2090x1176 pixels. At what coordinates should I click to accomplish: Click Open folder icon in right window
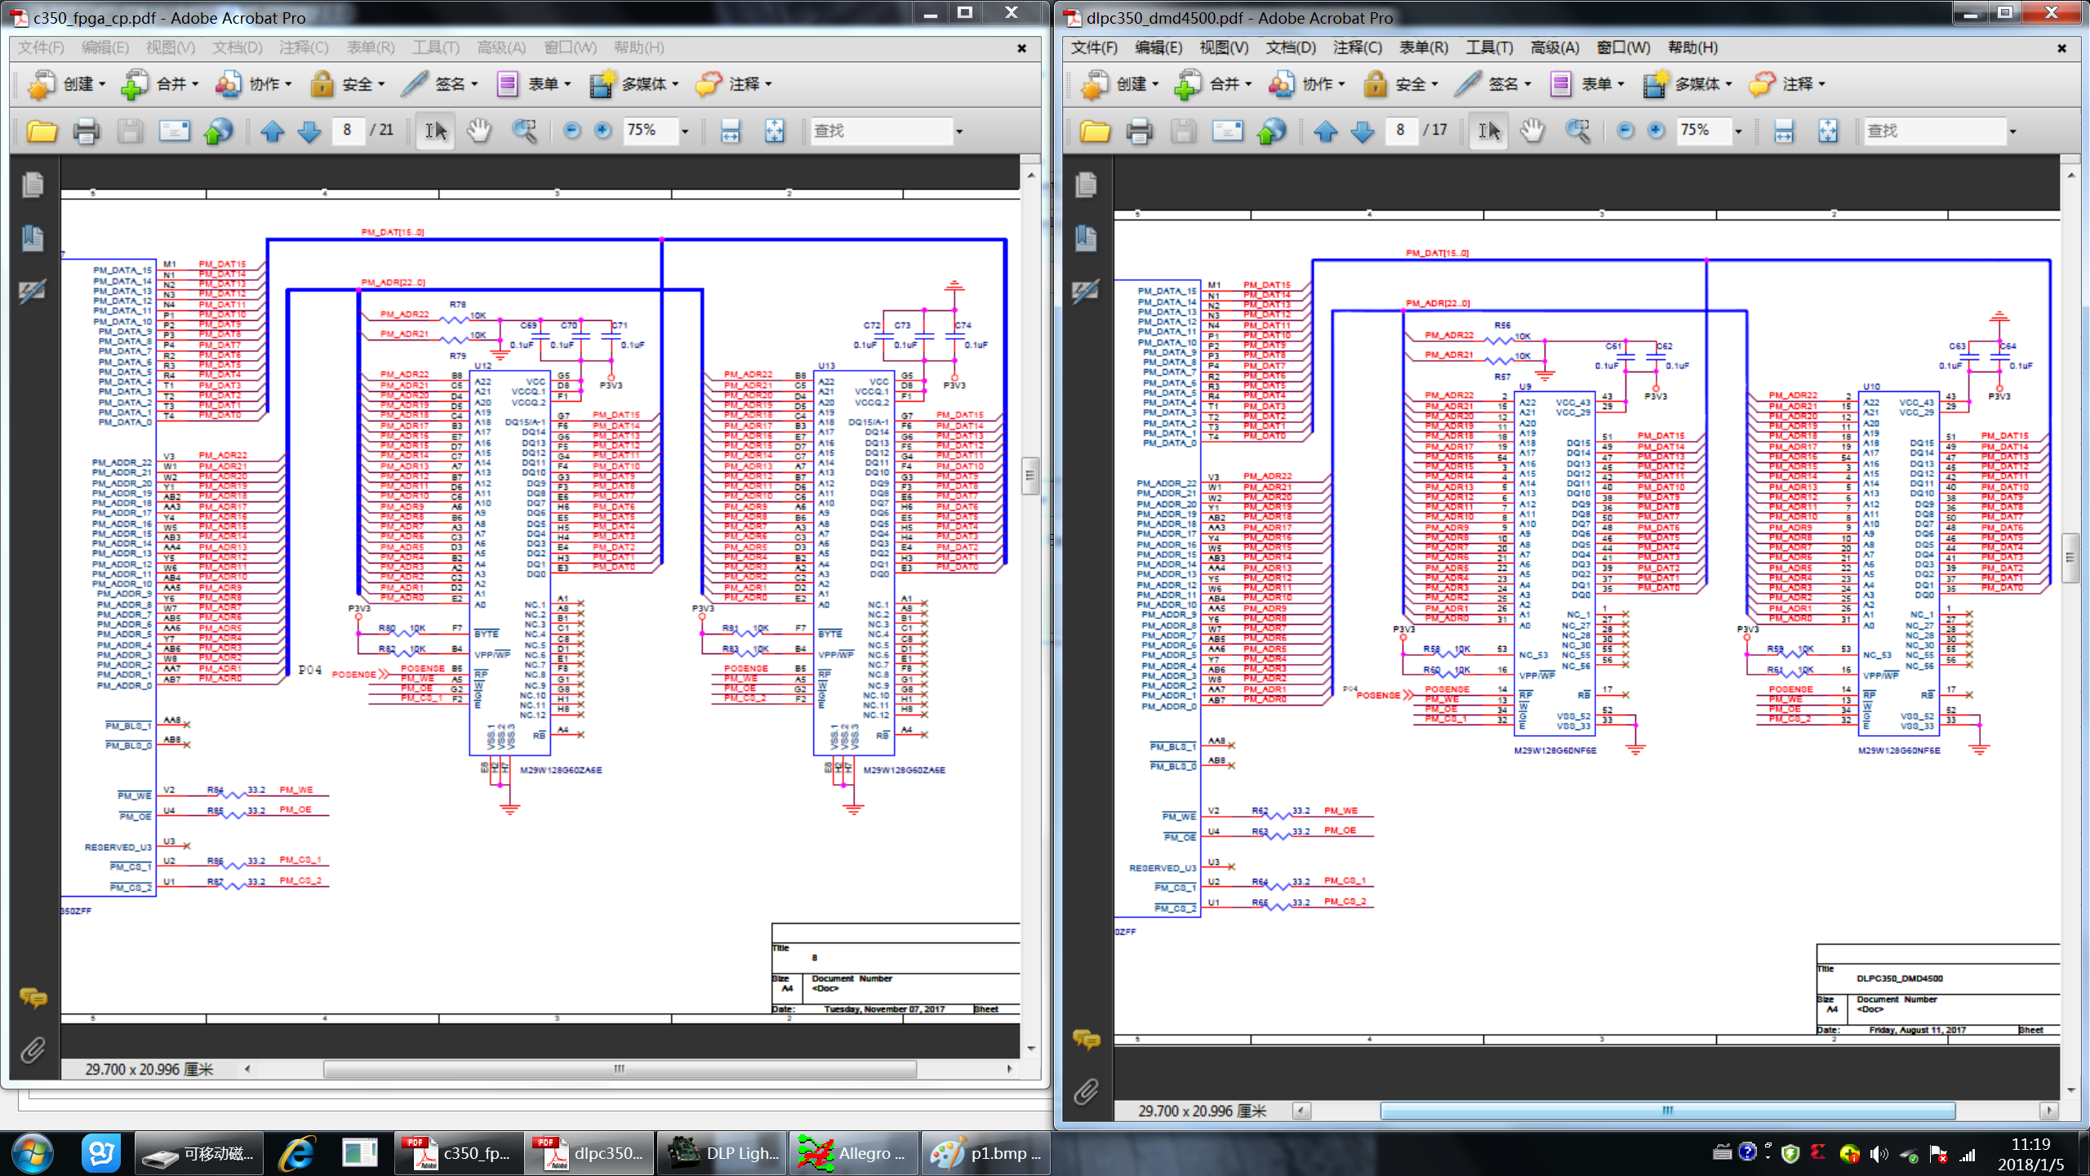(x=1095, y=131)
